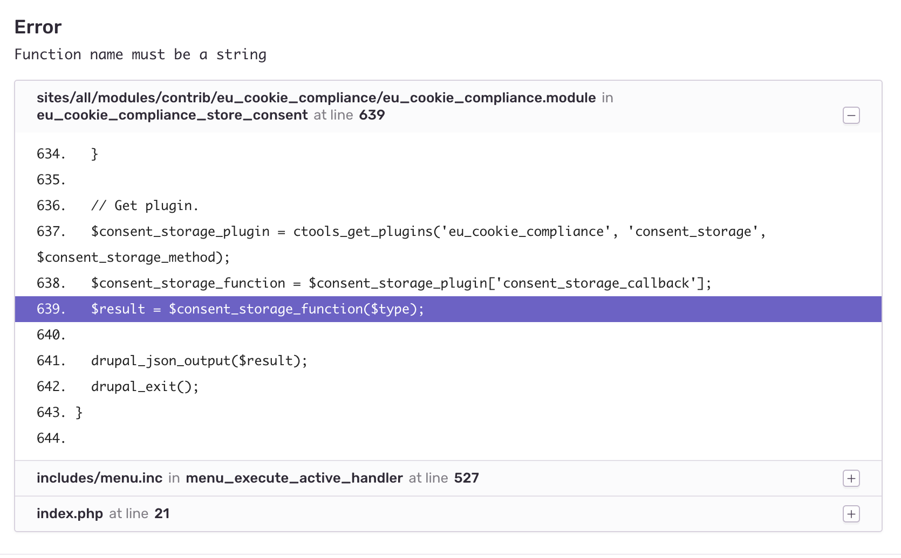The image size is (901, 558).
Task: Click line 642 drupal_exit call
Action: (x=145, y=387)
